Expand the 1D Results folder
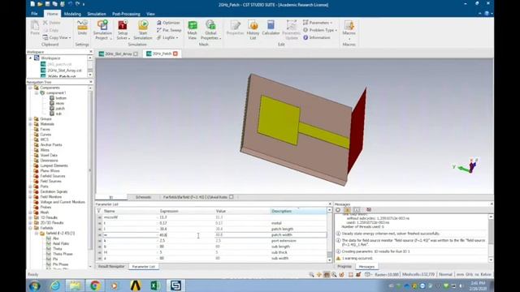520x292 pixels. (31, 217)
